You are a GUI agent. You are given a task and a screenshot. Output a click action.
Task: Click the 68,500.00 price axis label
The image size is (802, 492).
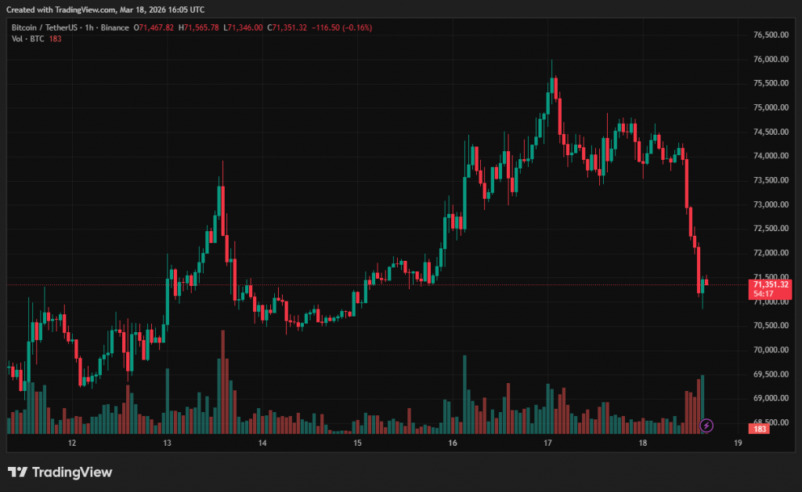770,422
